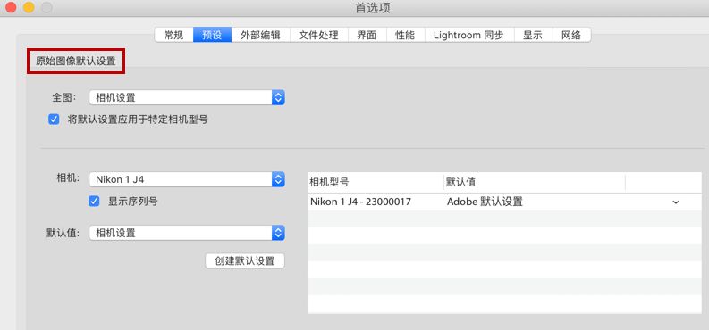Switch to the 常规 tab
This screenshot has width=709, height=330.
[x=173, y=35]
